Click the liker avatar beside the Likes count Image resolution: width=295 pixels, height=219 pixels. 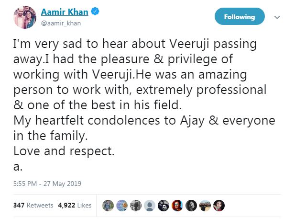click(x=108, y=205)
